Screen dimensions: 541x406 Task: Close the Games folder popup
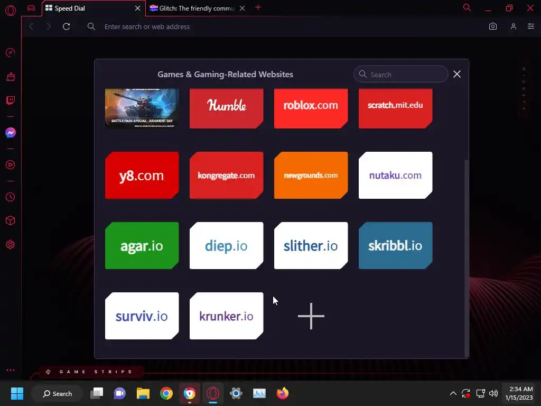tap(457, 74)
